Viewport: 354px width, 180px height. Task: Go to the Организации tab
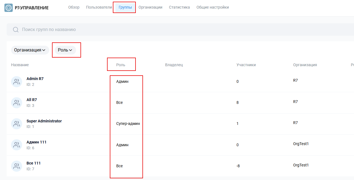coord(150,7)
